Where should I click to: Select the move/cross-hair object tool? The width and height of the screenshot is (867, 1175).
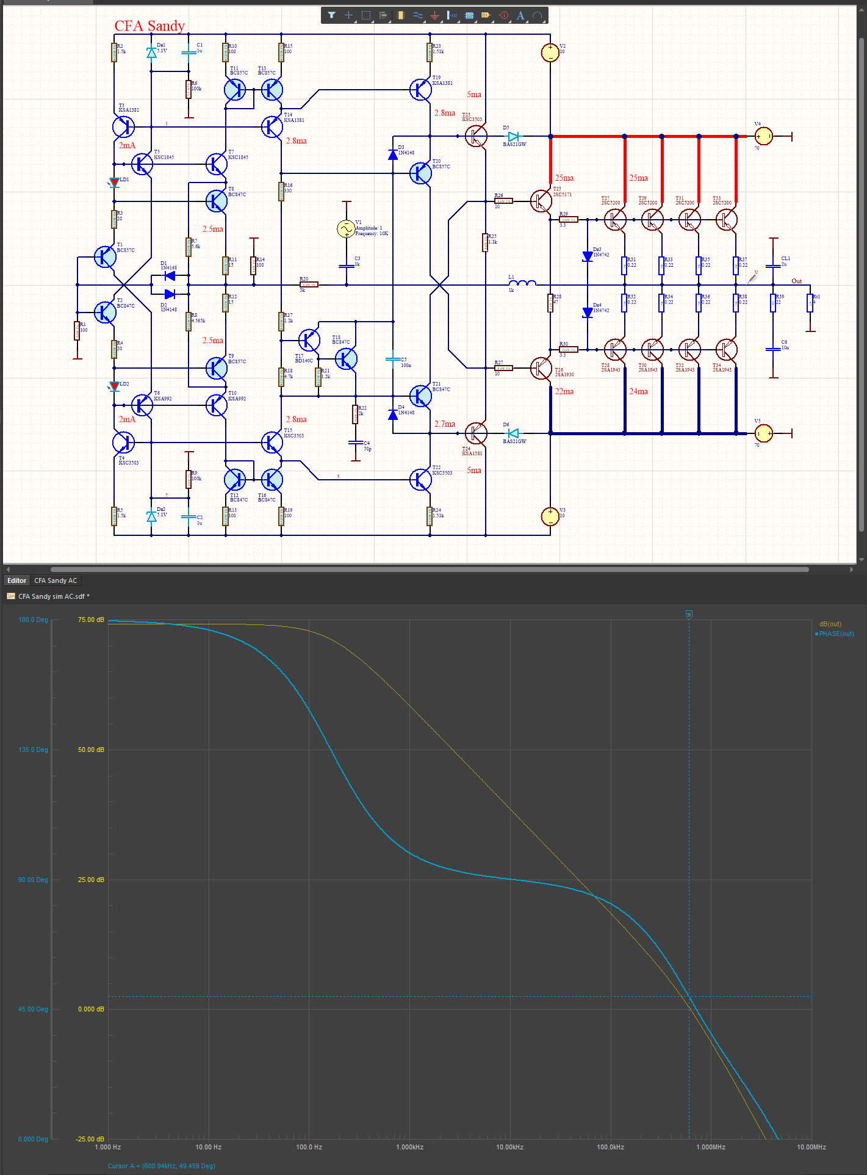pos(348,15)
